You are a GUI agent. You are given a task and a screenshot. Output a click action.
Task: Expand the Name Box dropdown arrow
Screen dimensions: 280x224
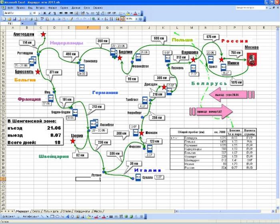pyautogui.click(x=23, y=24)
